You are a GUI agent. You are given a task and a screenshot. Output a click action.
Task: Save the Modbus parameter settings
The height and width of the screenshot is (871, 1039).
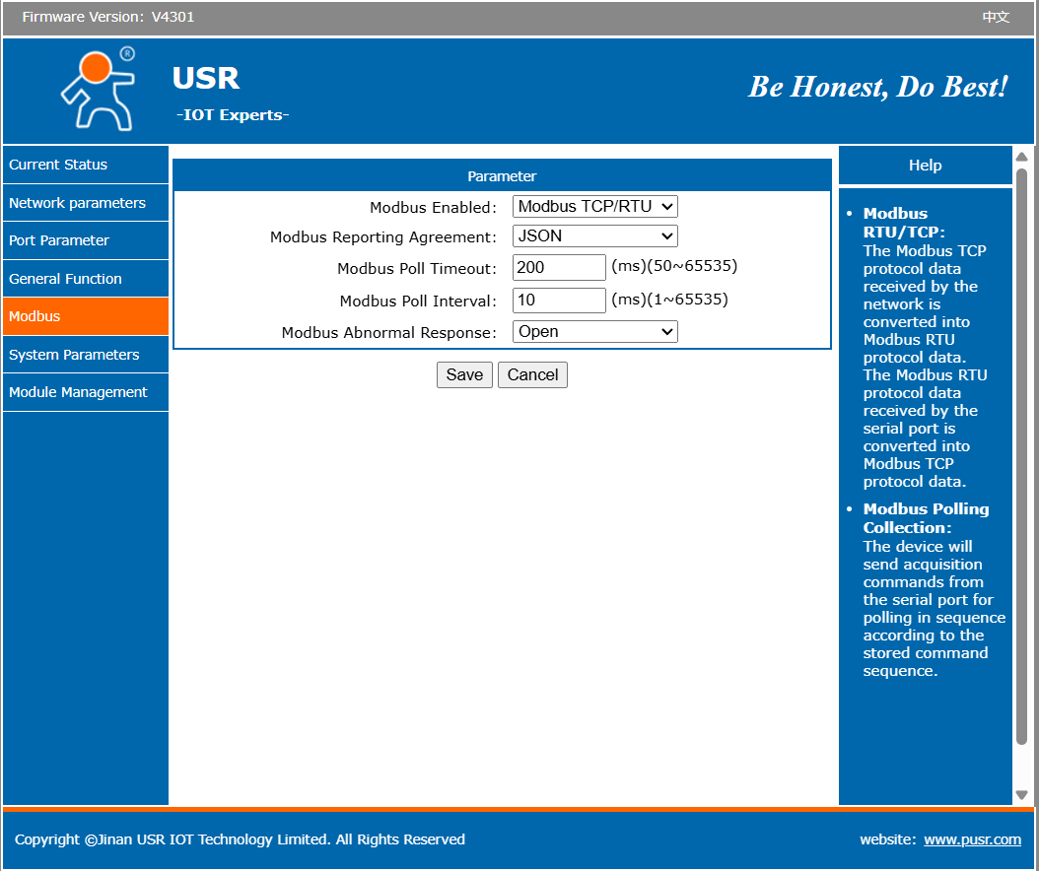(464, 374)
